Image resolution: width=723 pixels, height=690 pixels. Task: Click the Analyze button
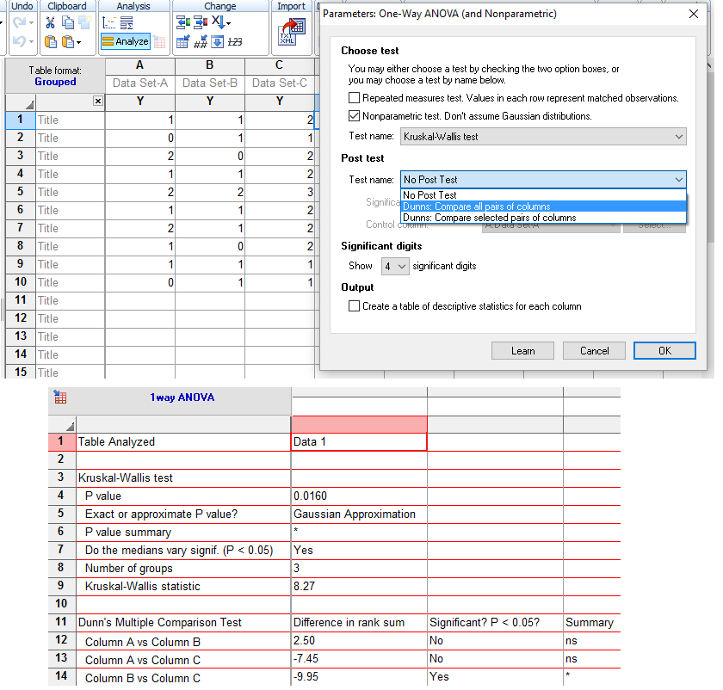point(126,41)
